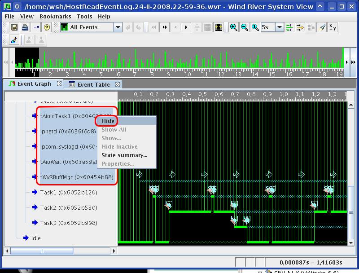Image resolution: width=359 pixels, height=273 pixels.
Task: Click Hide Inactive in the context menu
Action: coord(127,146)
